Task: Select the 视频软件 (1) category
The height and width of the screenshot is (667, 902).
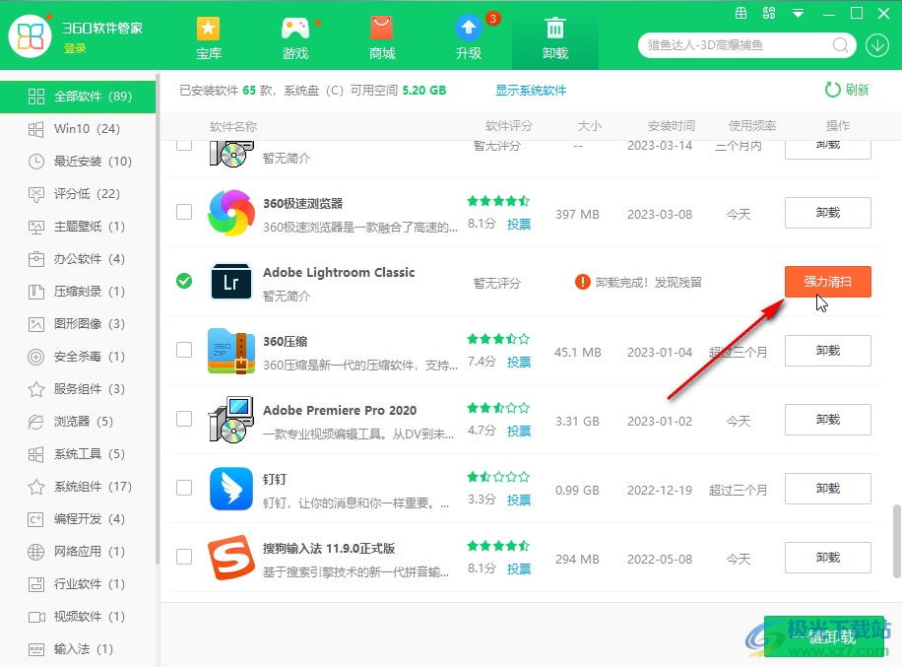Action: click(x=78, y=617)
